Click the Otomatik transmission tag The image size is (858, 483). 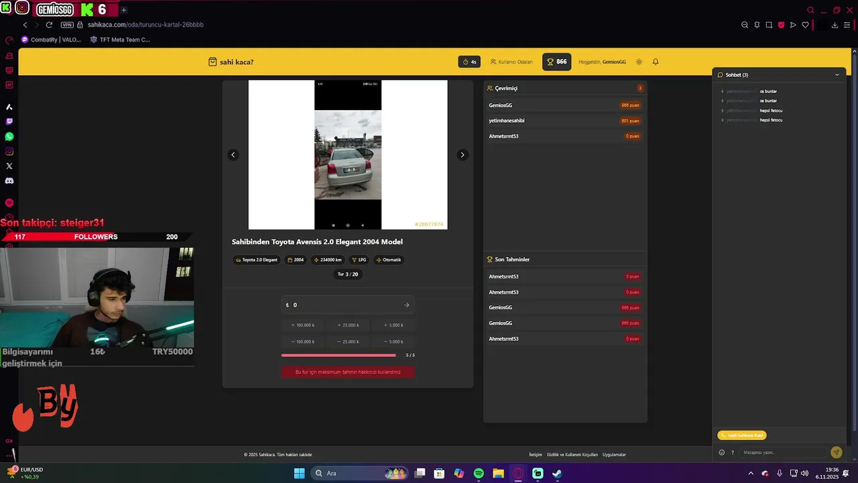click(389, 260)
